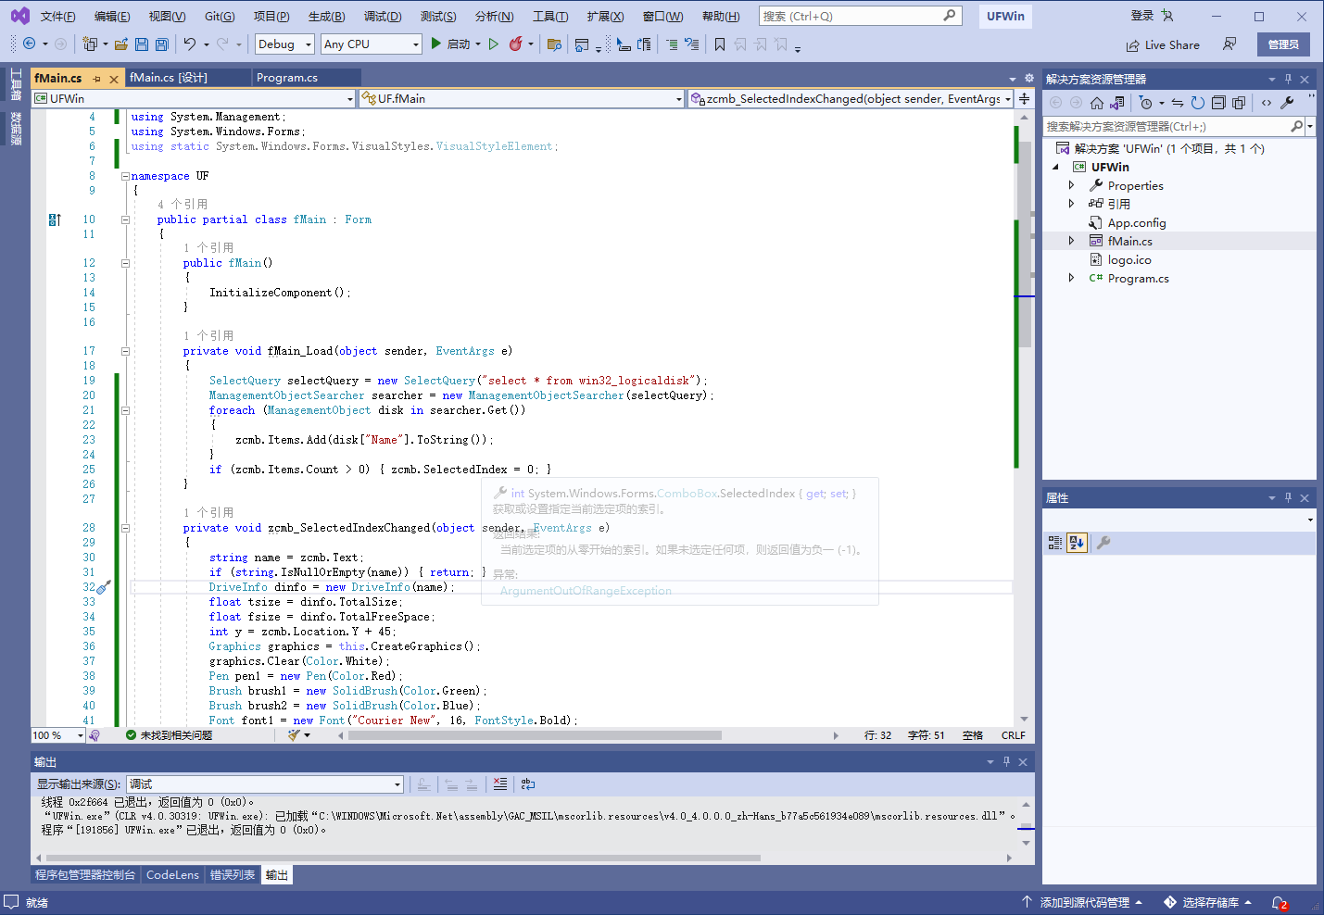Switch between solution and folder views icon
Viewport: 1324px width, 915px height.
click(x=1117, y=103)
